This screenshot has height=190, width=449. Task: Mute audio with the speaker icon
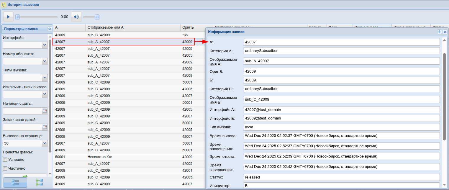point(76,17)
